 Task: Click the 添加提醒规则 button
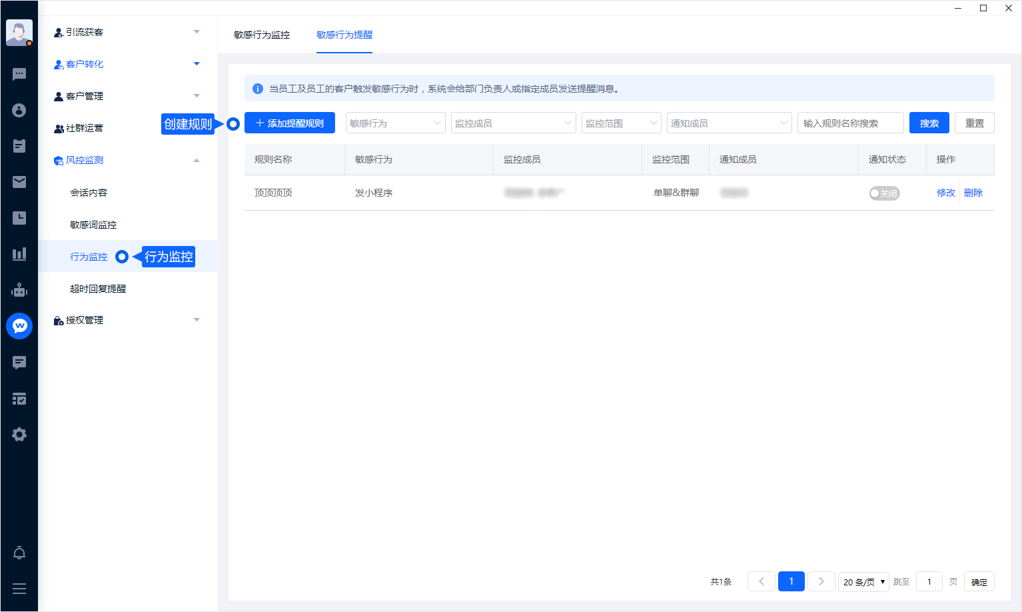pos(290,123)
